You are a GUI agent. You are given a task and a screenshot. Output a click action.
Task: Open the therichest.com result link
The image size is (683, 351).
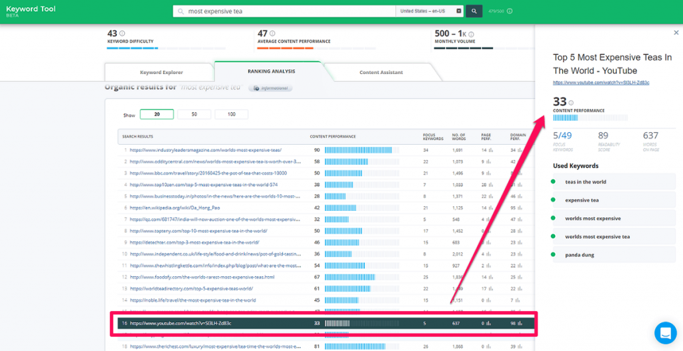coord(215,346)
